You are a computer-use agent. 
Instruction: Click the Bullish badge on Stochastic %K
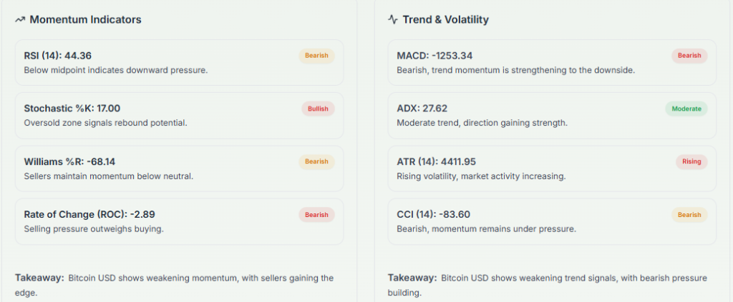[x=318, y=109]
